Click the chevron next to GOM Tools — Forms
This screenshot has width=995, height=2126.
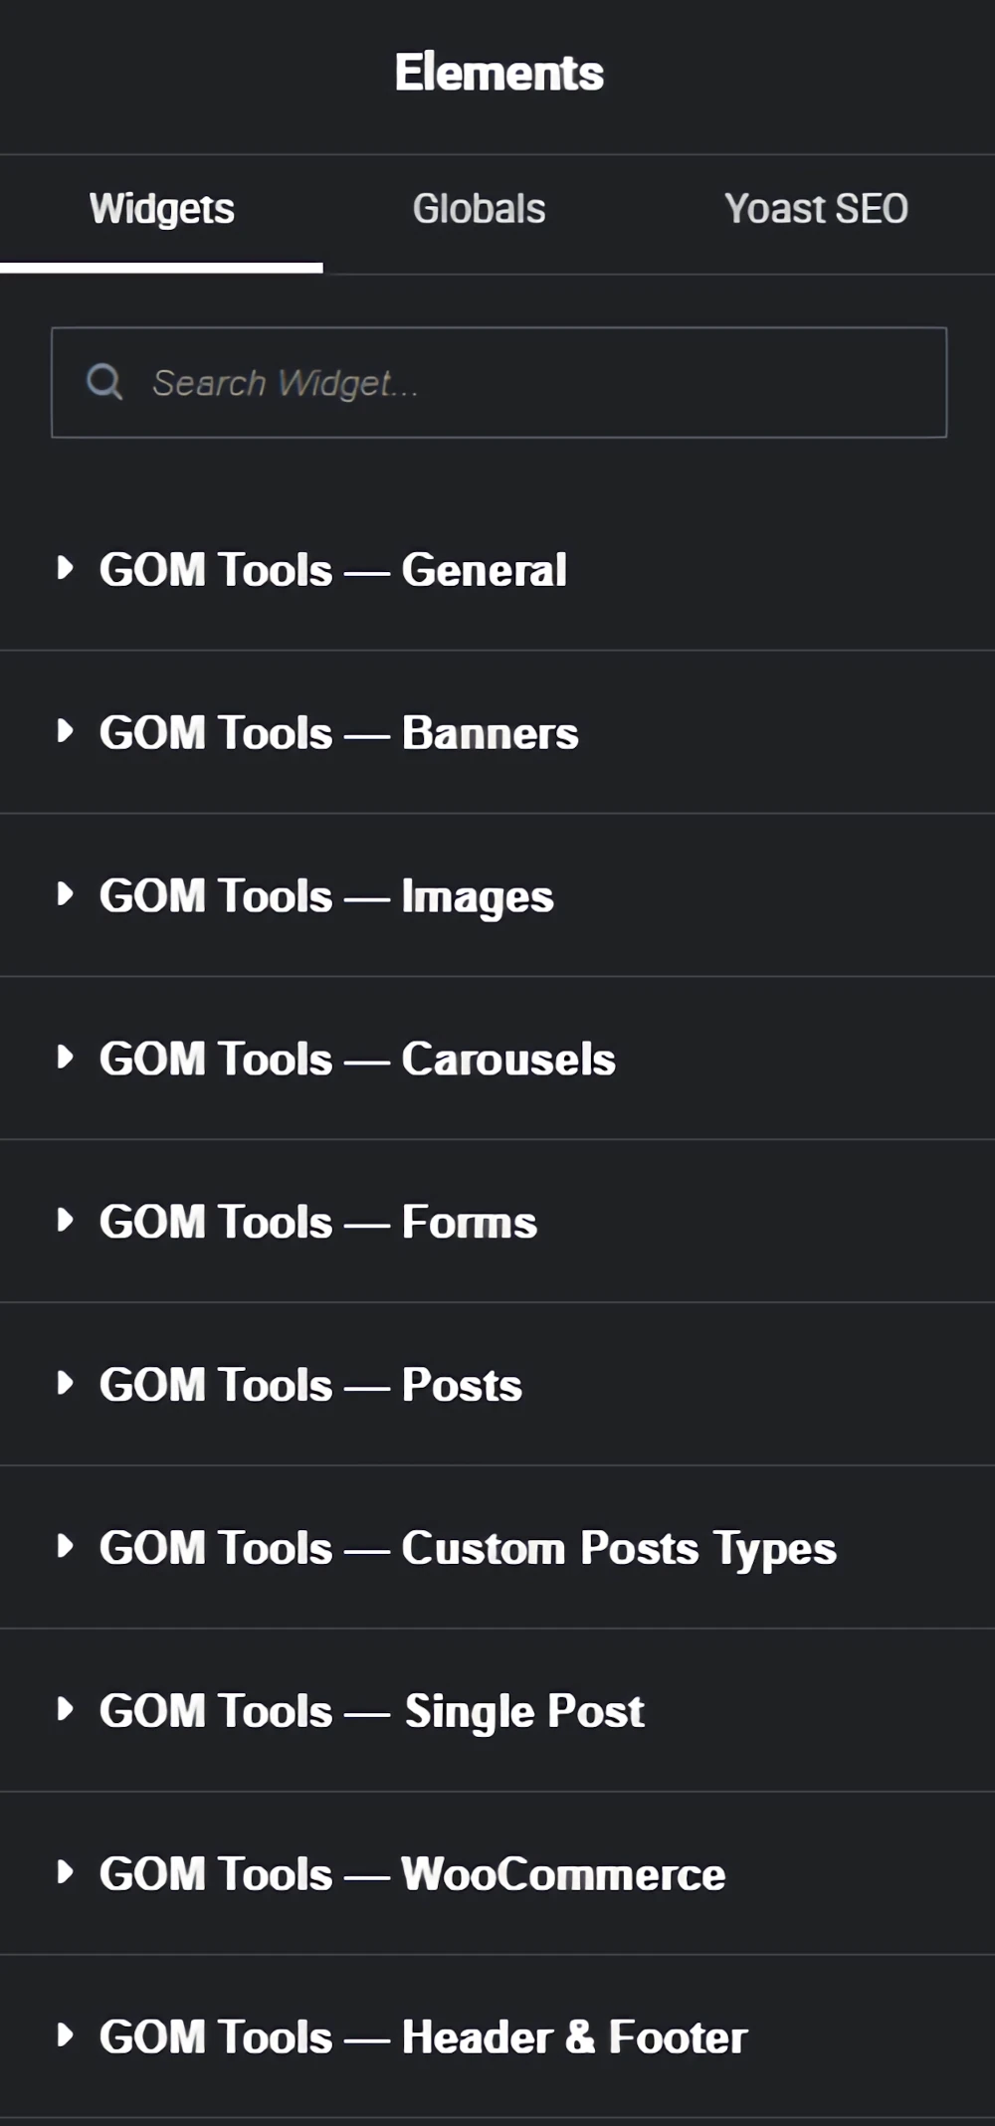click(68, 1221)
